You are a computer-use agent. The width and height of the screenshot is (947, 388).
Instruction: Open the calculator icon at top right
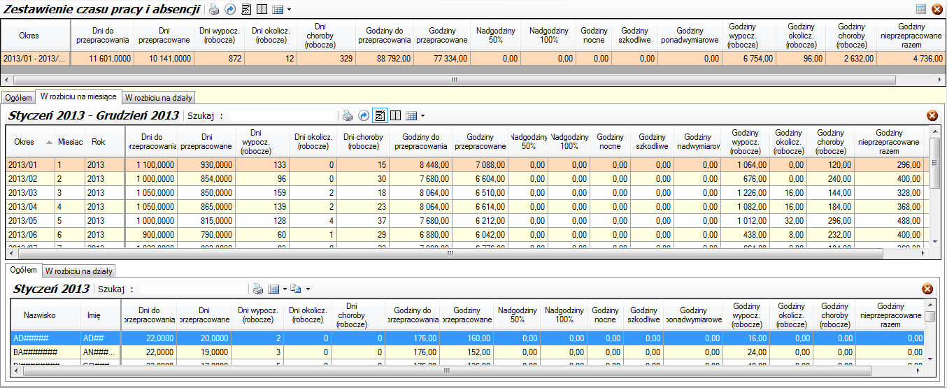tap(921, 9)
